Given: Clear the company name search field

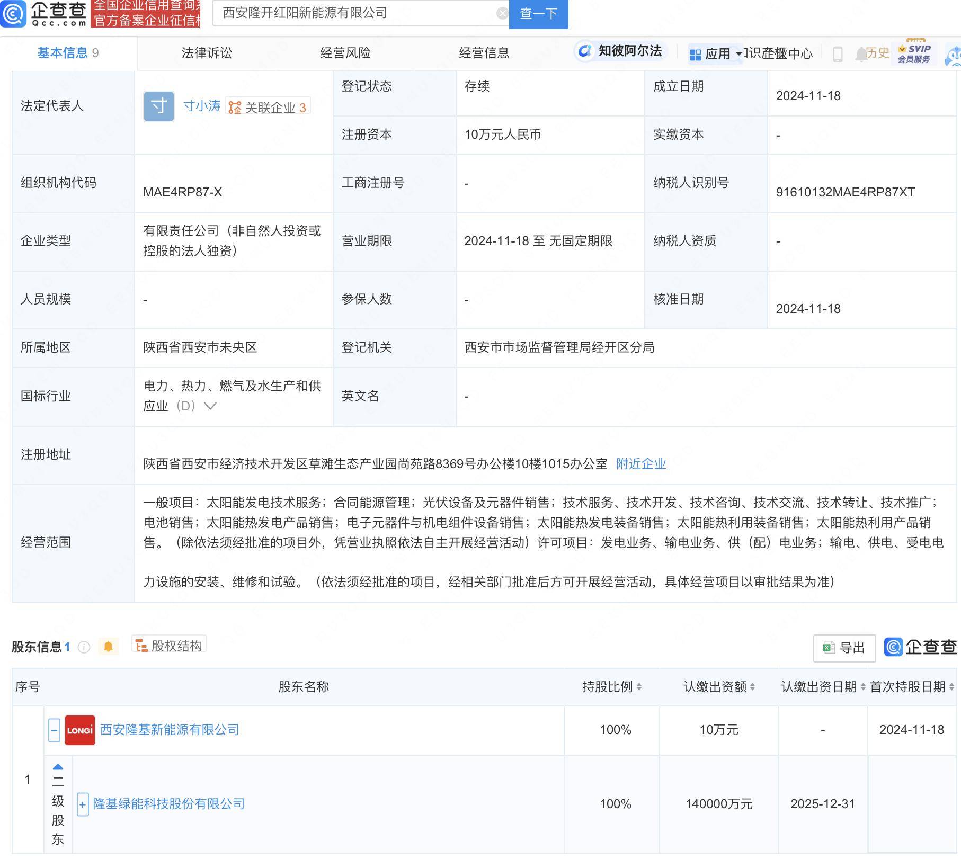Looking at the screenshot, I should click(x=502, y=13).
